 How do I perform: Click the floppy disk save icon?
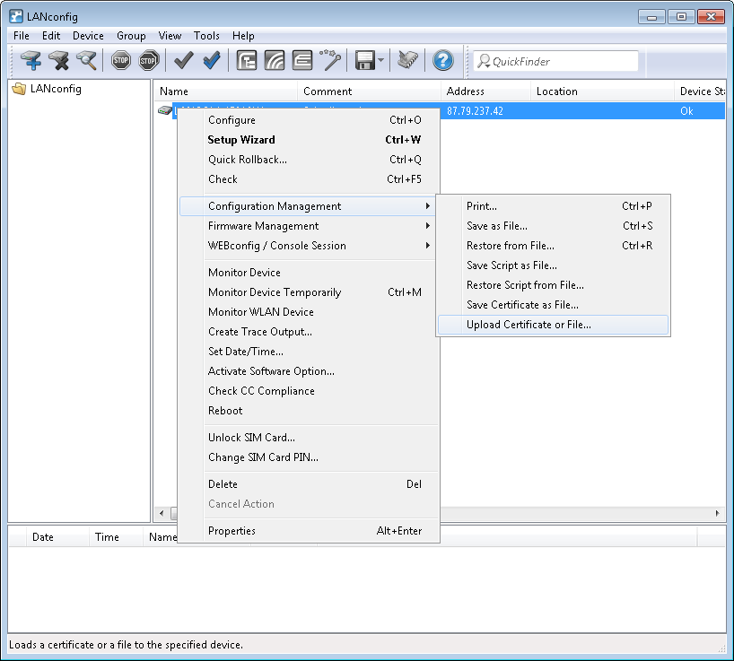pos(364,61)
